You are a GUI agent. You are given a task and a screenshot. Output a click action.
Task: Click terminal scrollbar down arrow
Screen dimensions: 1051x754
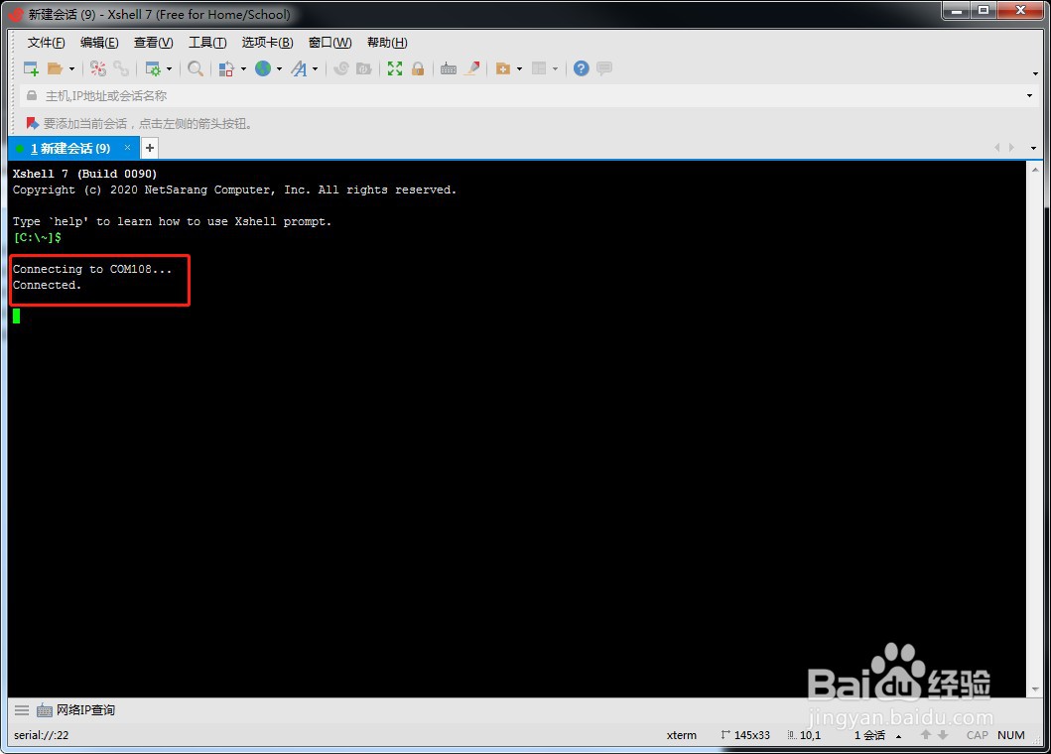point(1035,689)
